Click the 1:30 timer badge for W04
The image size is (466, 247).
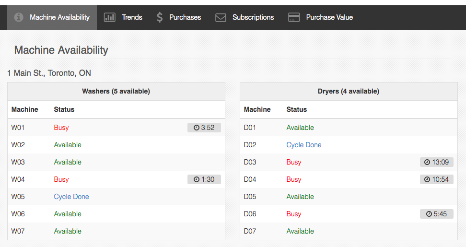204,179
